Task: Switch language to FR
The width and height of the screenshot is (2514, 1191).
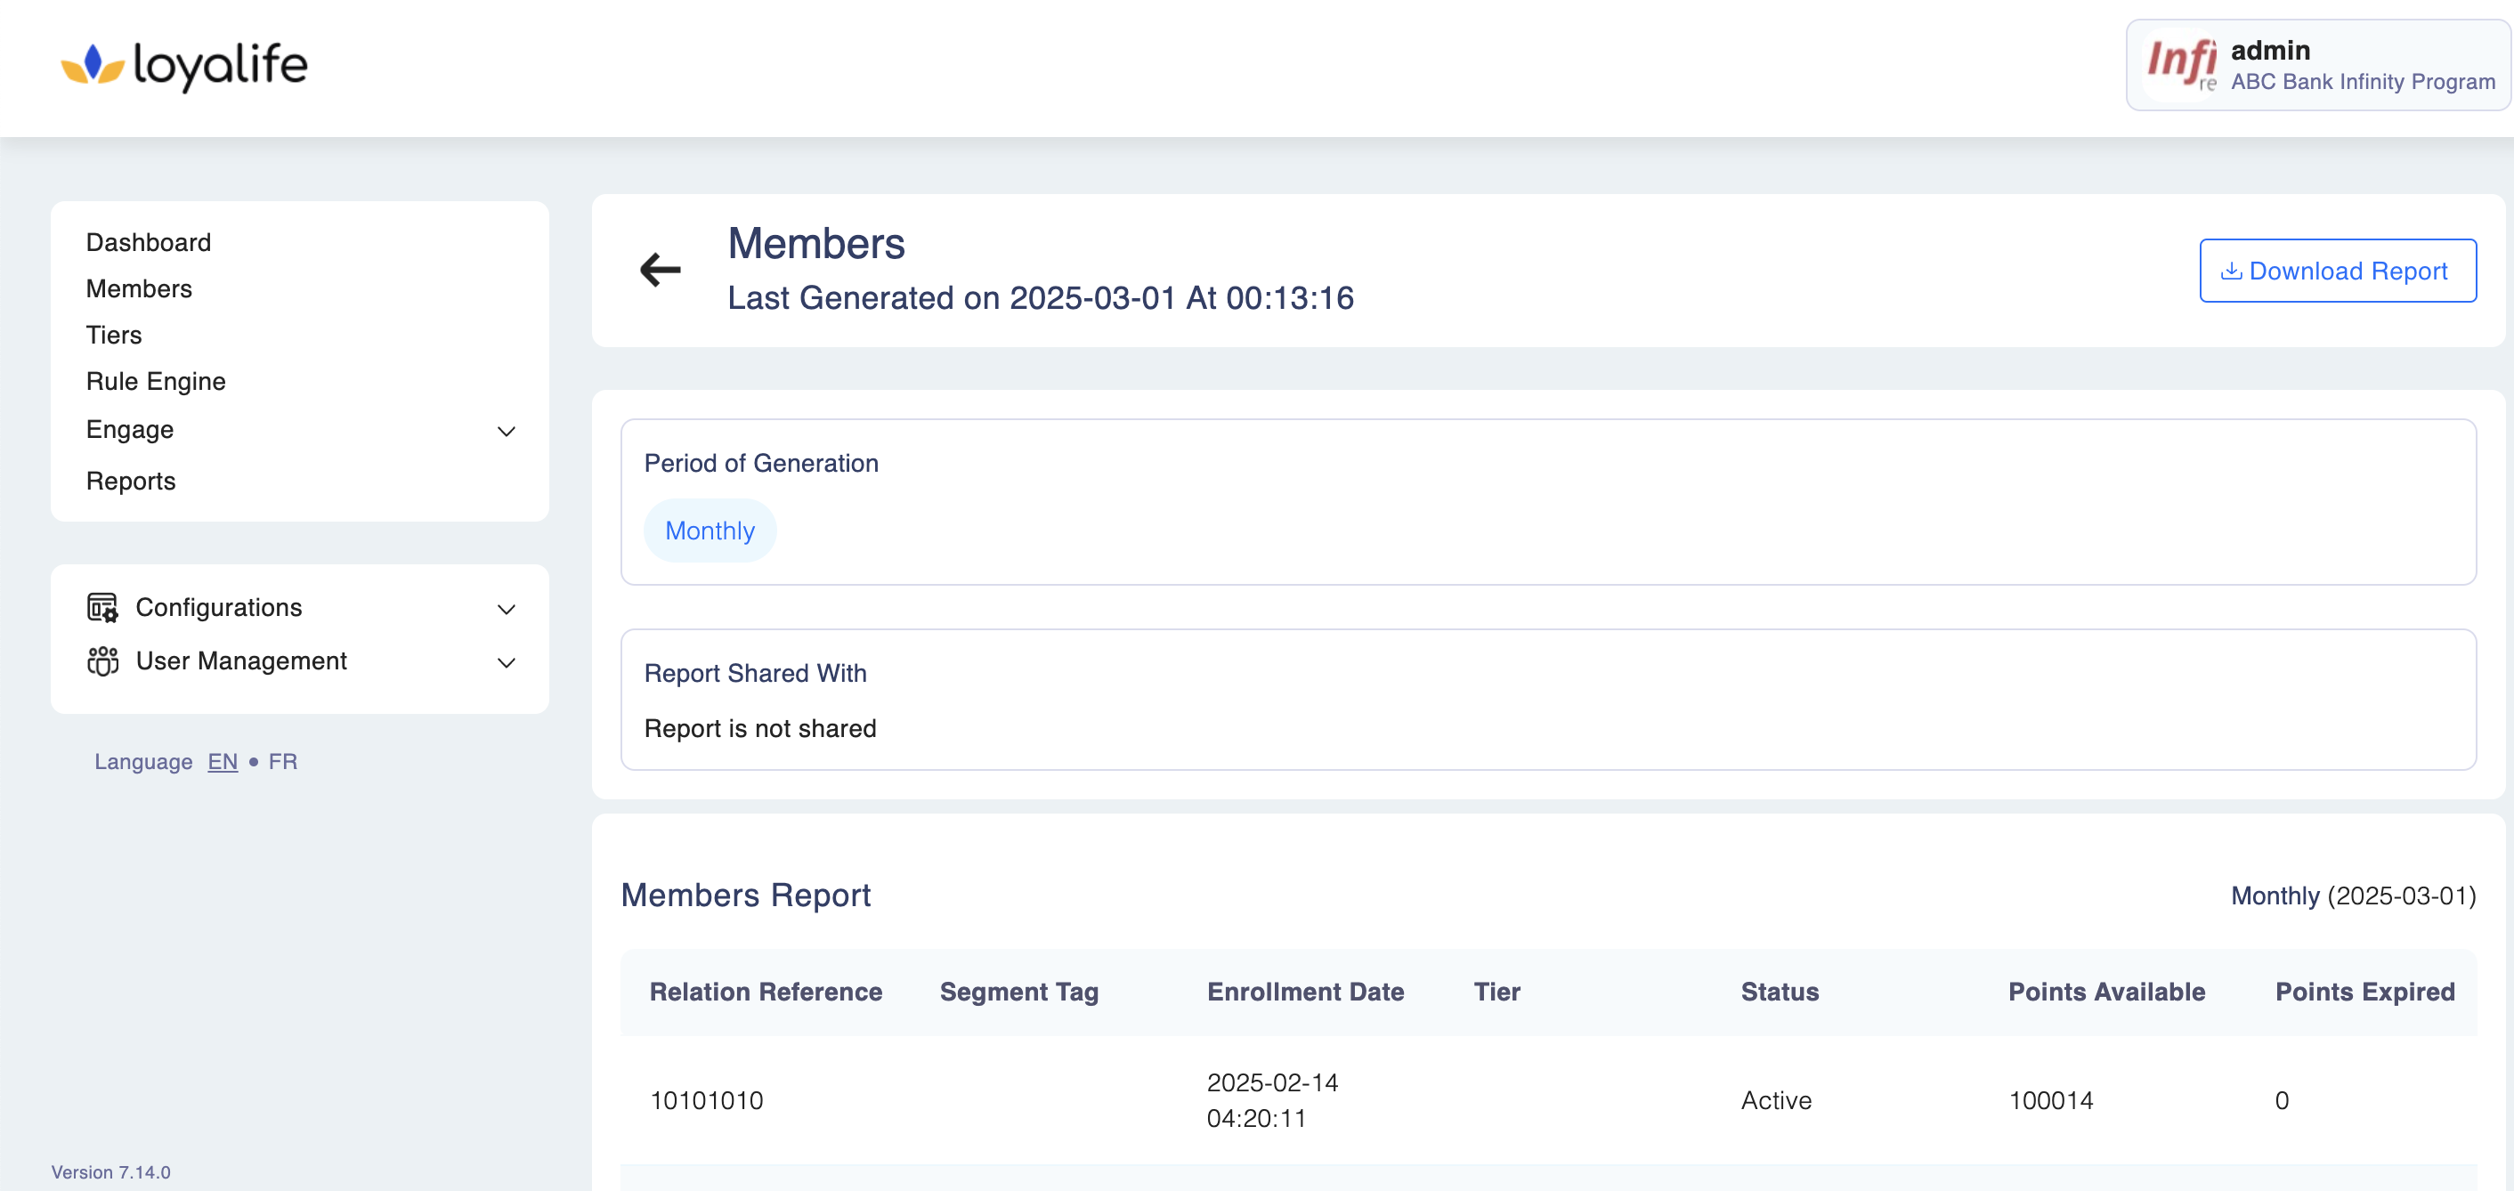Action: pyautogui.click(x=283, y=761)
